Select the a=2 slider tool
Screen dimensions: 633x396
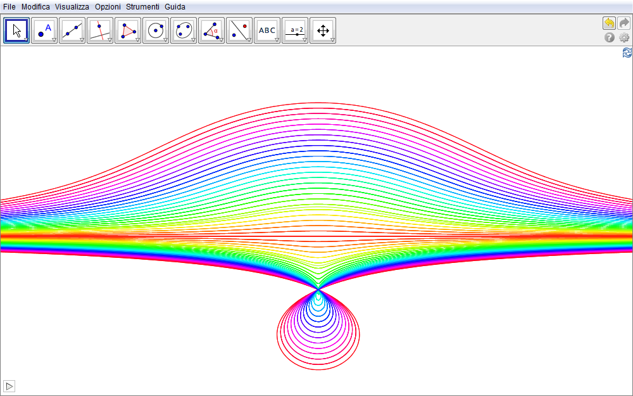click(x=295, y=30)
